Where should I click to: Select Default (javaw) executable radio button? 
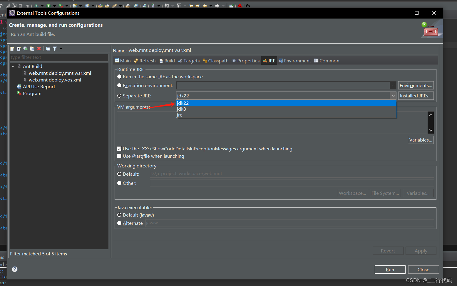pyautogui.click(x=119, y=215)
